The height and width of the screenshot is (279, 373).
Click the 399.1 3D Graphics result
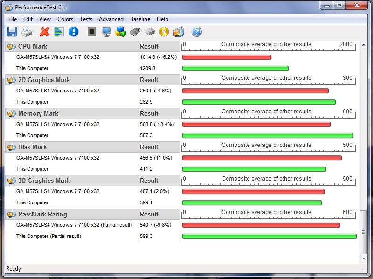[x=146, y=202]
